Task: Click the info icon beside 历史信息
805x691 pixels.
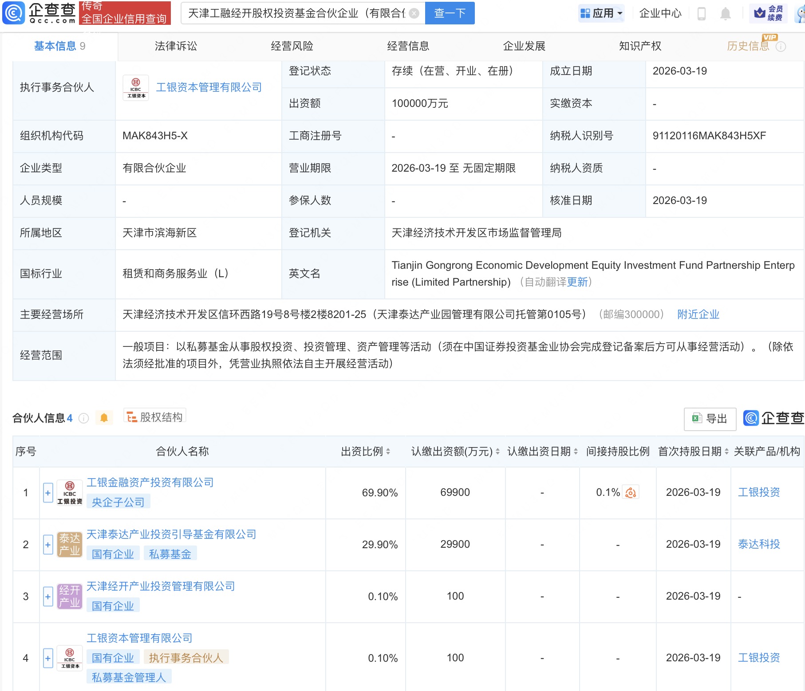Action: point(781,47)
